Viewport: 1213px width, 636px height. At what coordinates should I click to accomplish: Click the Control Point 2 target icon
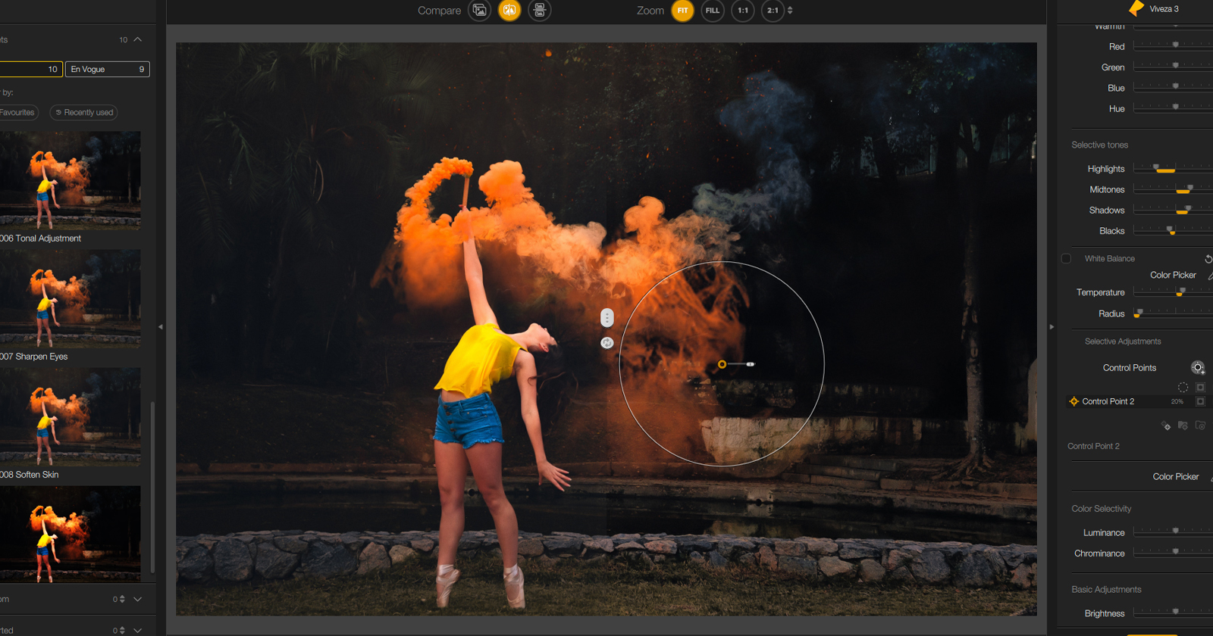click(x=1074, y=401)
